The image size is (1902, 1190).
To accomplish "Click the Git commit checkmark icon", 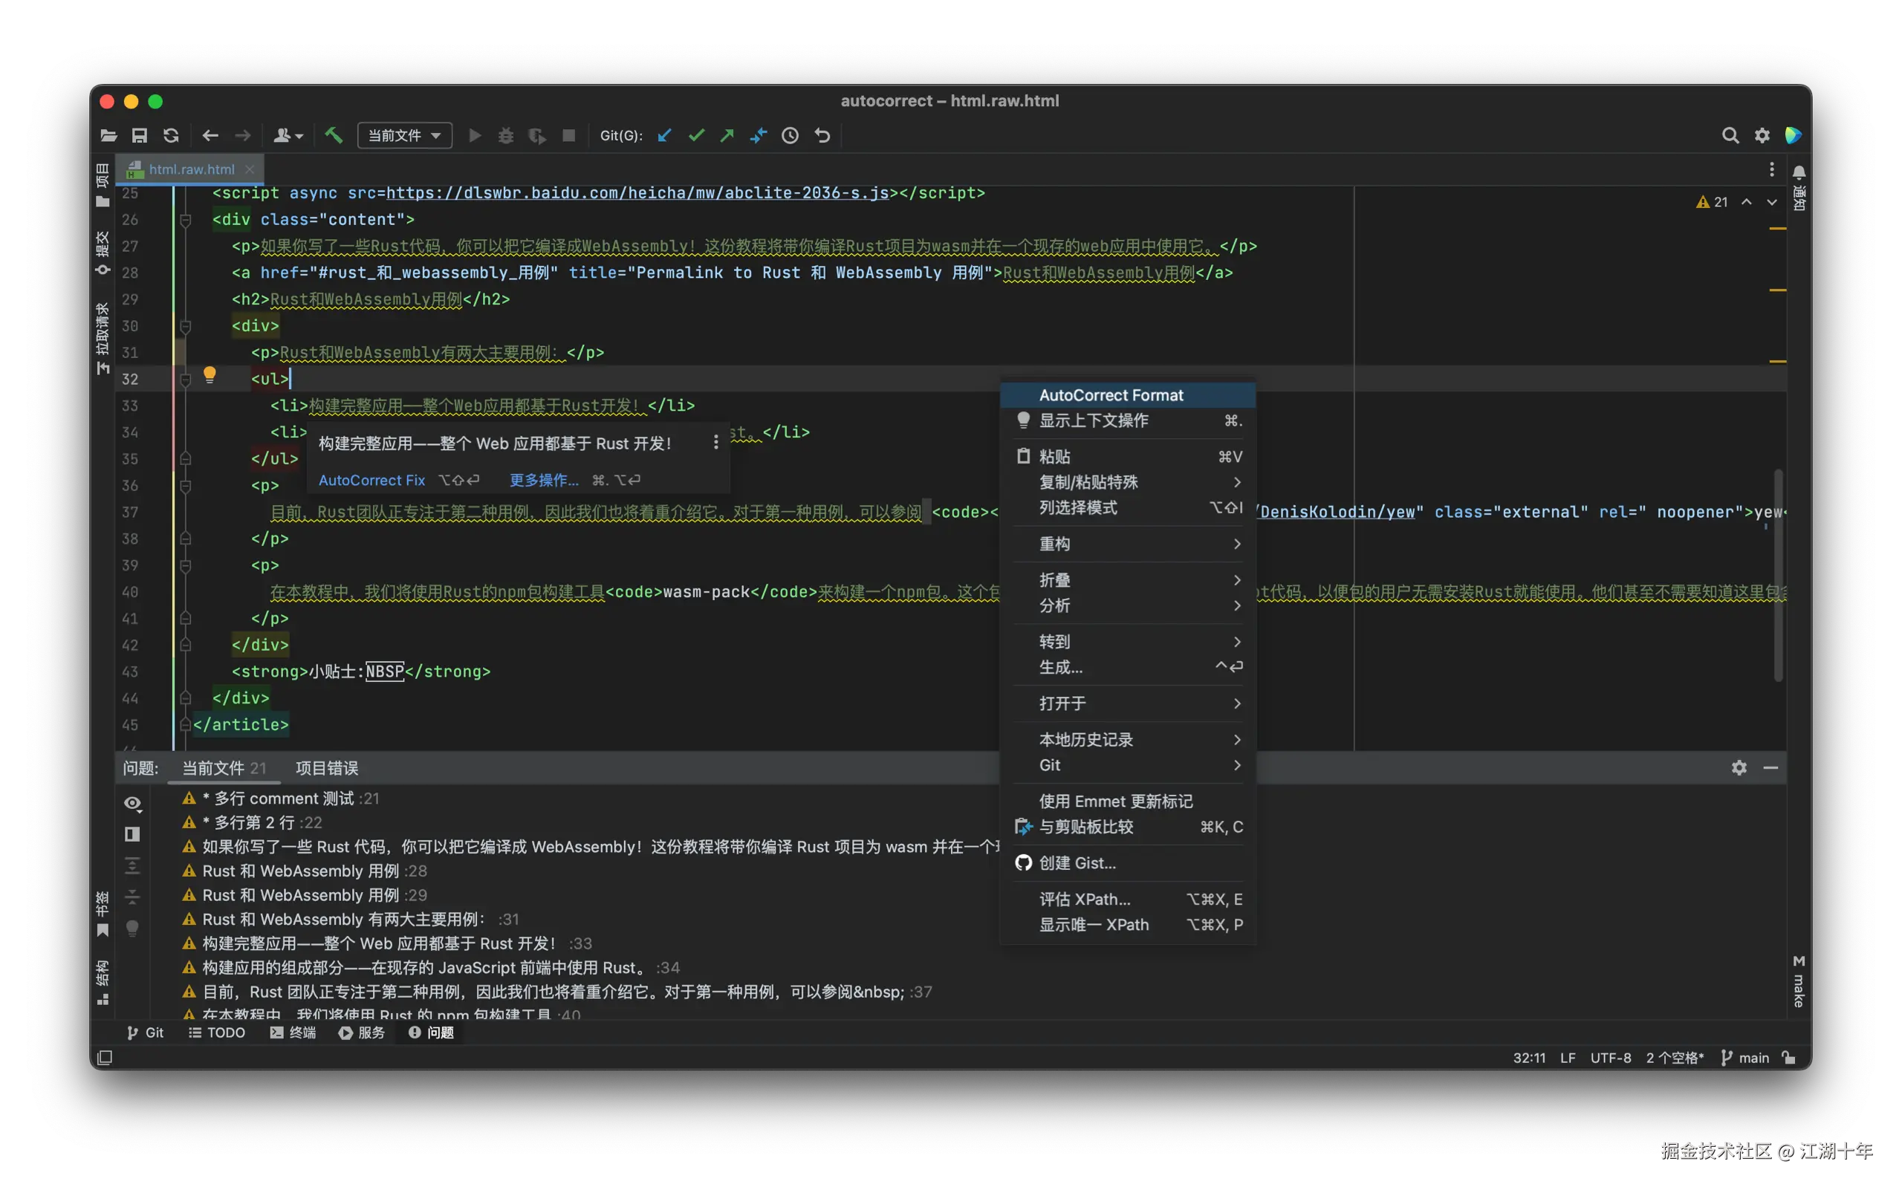I will [696, 135].
